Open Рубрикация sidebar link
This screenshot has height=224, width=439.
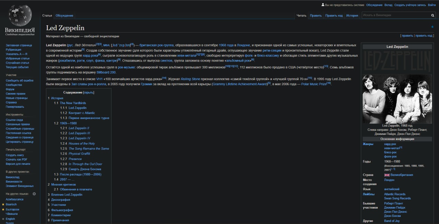[x=13, y=50]
